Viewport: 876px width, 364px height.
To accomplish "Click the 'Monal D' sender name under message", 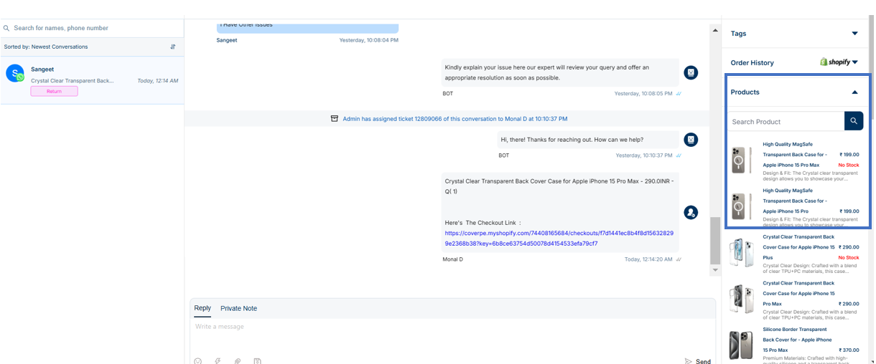I will pos(453,259).
